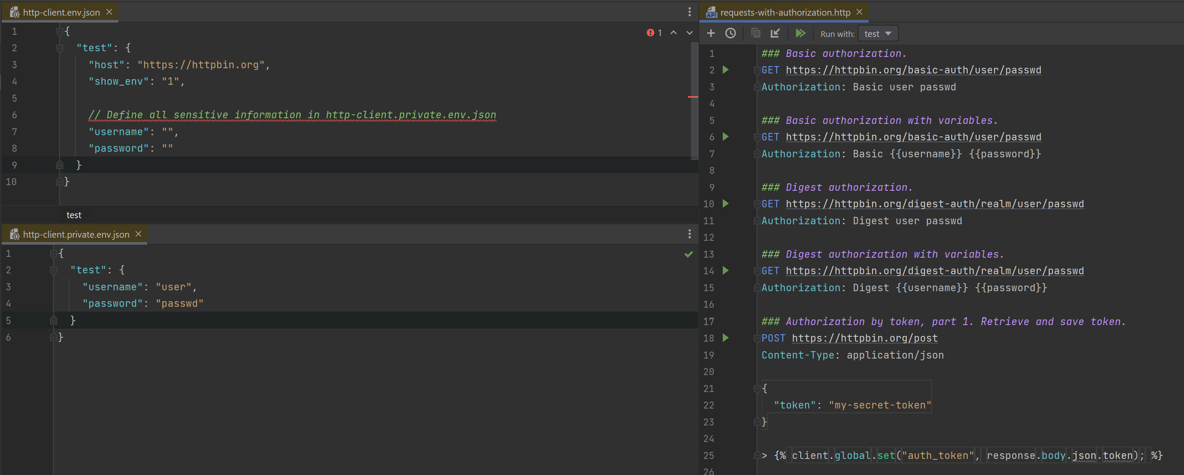Add a new HTTP request with the plus icon

click(x=711, y=33)
